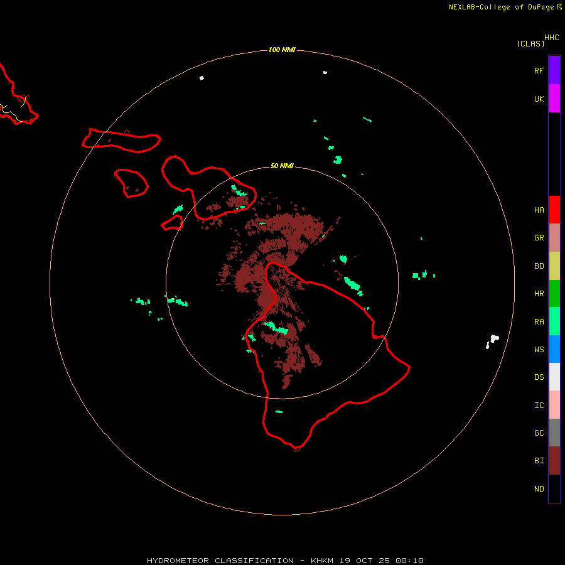
Task: Click the NEXLAB-College of DuPage credit
Action: pos(505,7)
